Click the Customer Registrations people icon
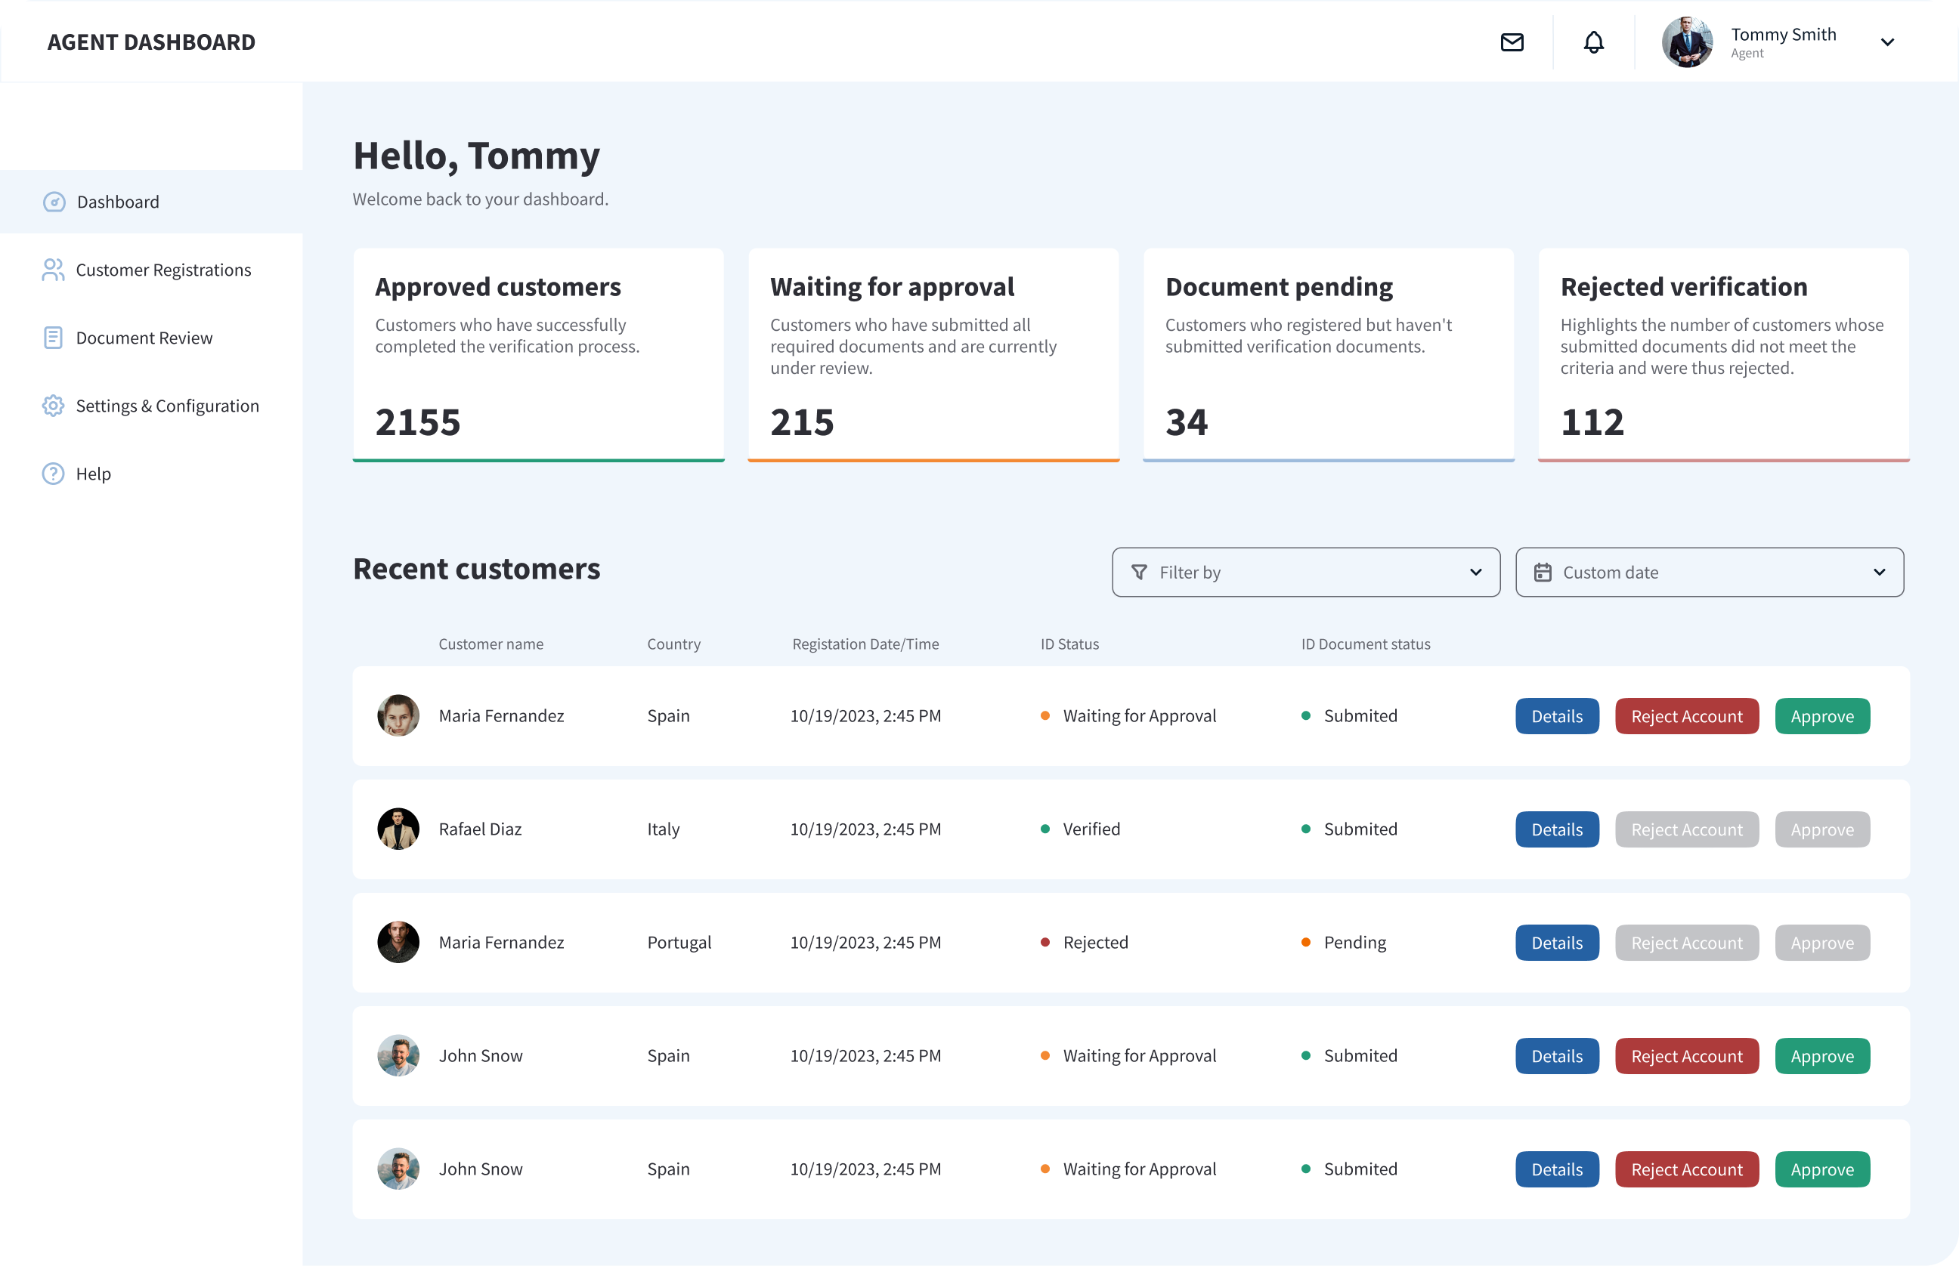 [x=53, y=270]
